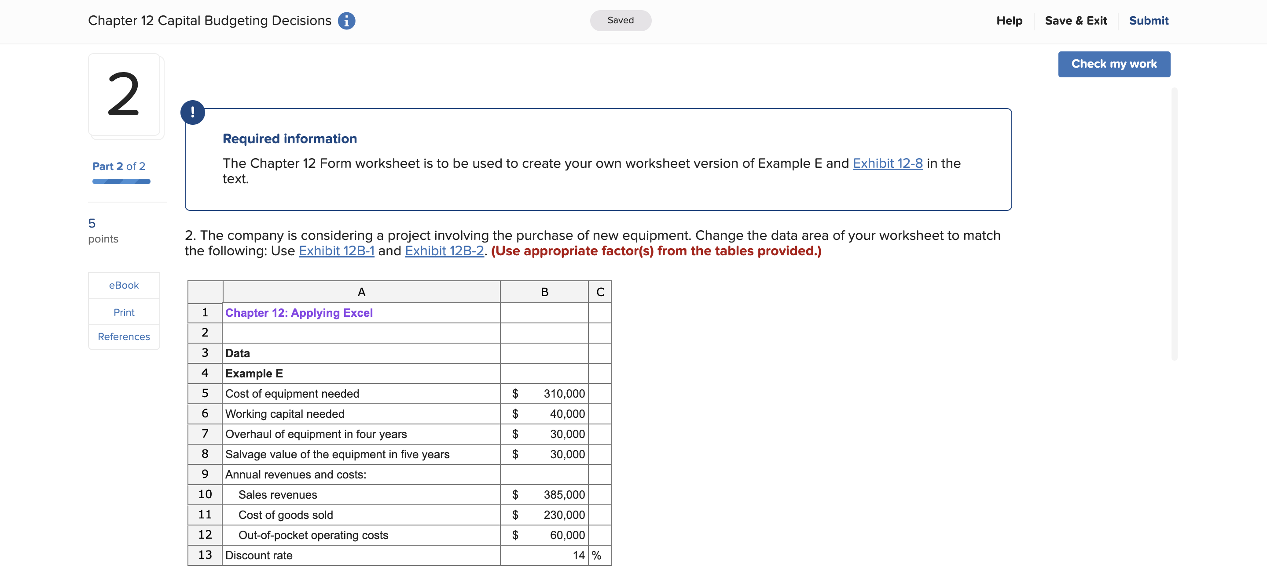1267x576 pixels.
Task: Open the eBook resource
Action: coord(124,285)
